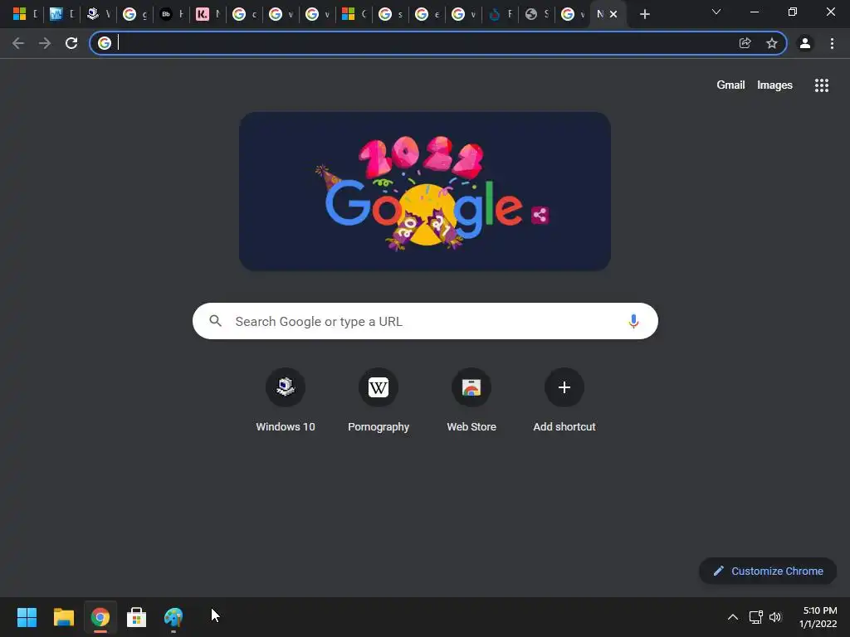Go back to the previous page
Image resolution: width=850 pixels, height=637 pixels.
tap(18, 43)
